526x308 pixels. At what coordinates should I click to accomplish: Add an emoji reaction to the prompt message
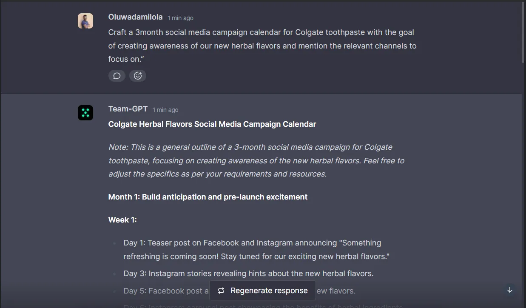(137, 75)
